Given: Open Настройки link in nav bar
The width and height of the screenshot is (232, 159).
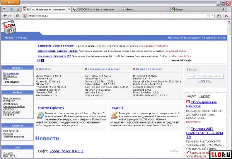Looking at the screenshot, I should [210, 38].
